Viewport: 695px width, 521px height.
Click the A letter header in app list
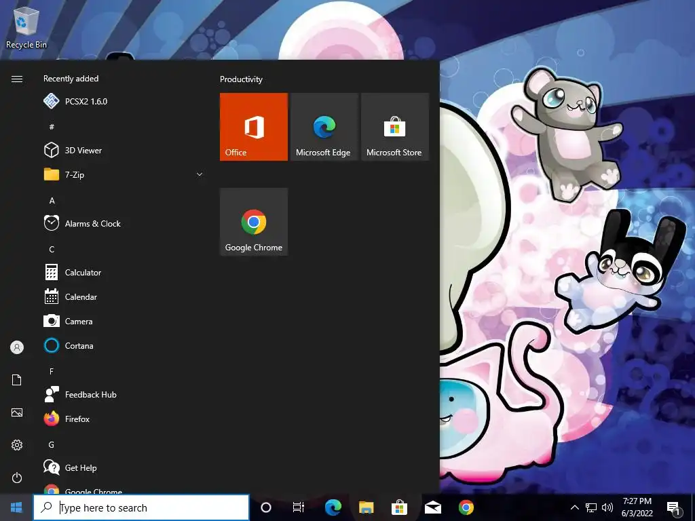tap(52, 201)
